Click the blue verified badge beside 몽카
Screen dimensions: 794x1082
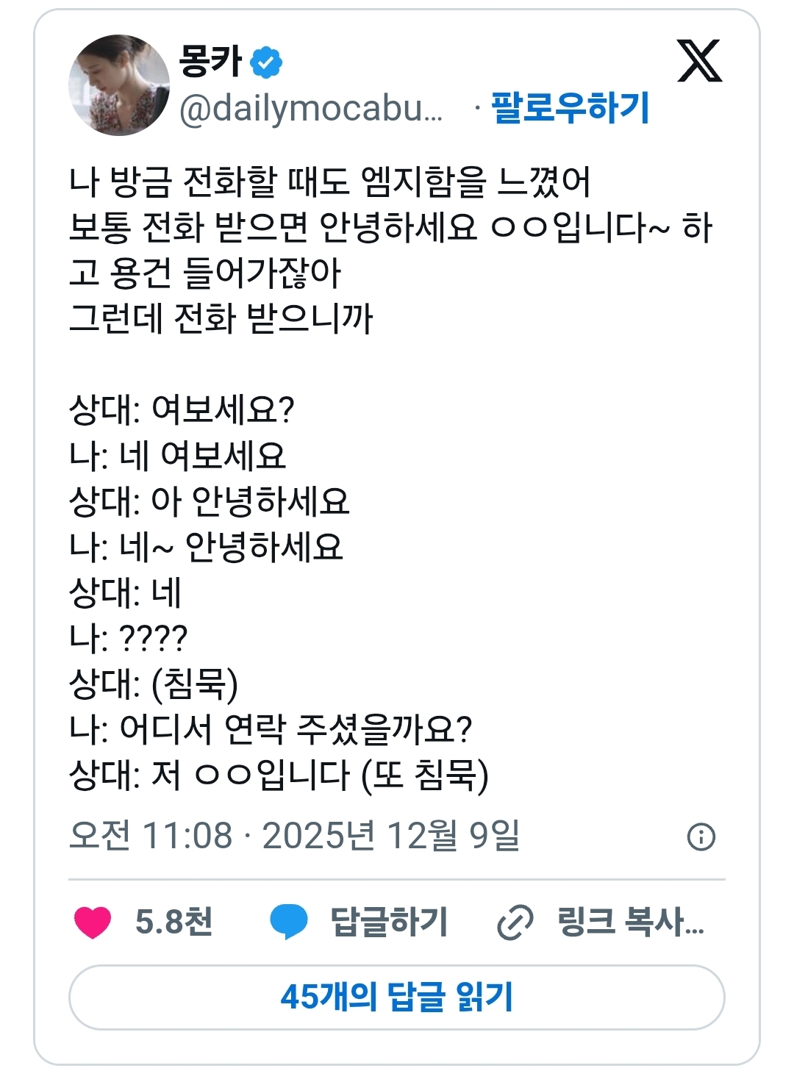tap(266, 62)
